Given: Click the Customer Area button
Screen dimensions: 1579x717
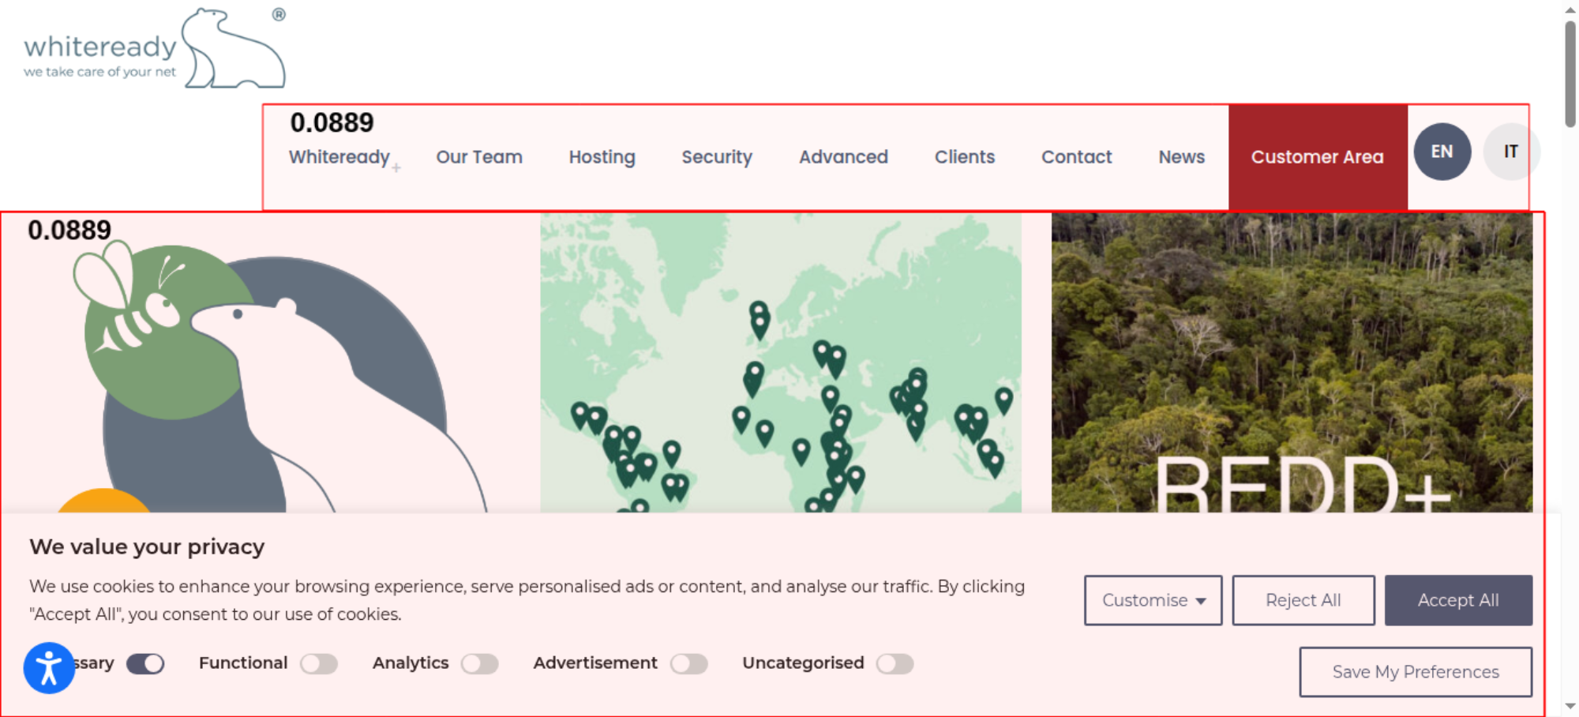Looking at the screenshot, I should pos(1318,157).
